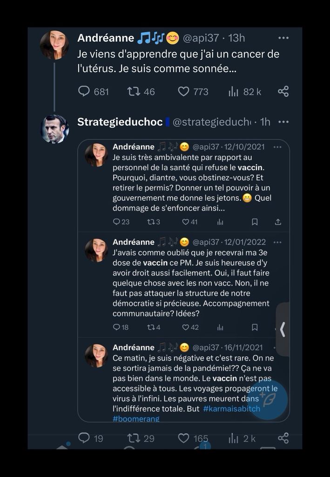Open more options for Andréanne's top tweet

point(283,38)
